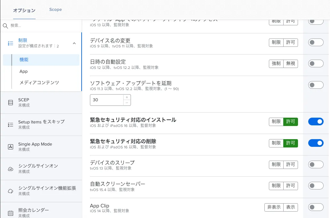Click the 検索 search input field
The image size is (330, 218).
click(42, 26)
